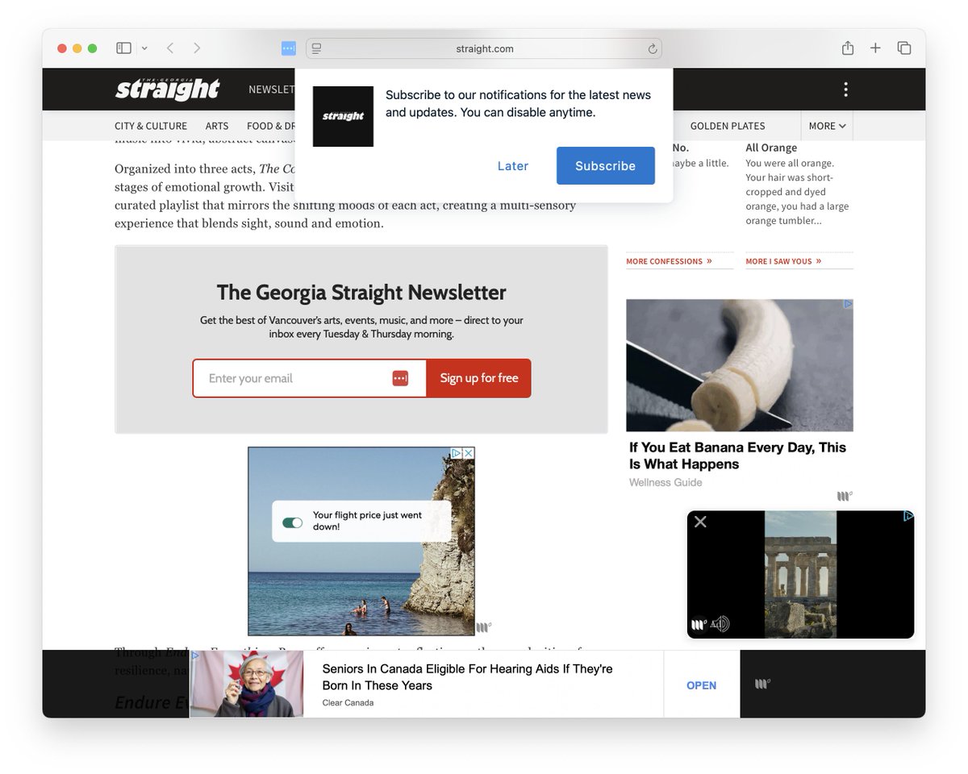Open the If You Eat Banana Every Day headline

pyautogui.click(x=737, y=456)
